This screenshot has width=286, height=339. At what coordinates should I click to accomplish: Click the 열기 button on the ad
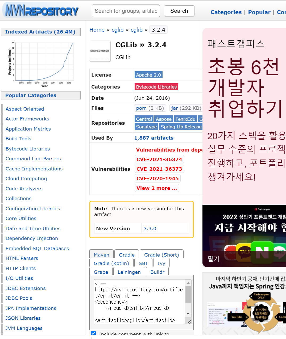(x=213, y=258)
